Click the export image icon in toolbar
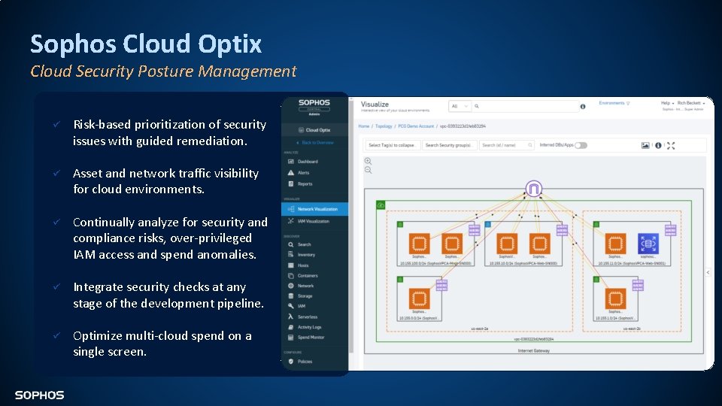Image resolution: width=722 pixels, height=406 pixels. (x=645, y=145)
